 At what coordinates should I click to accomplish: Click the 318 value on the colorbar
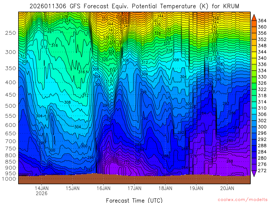coord(262,95)
